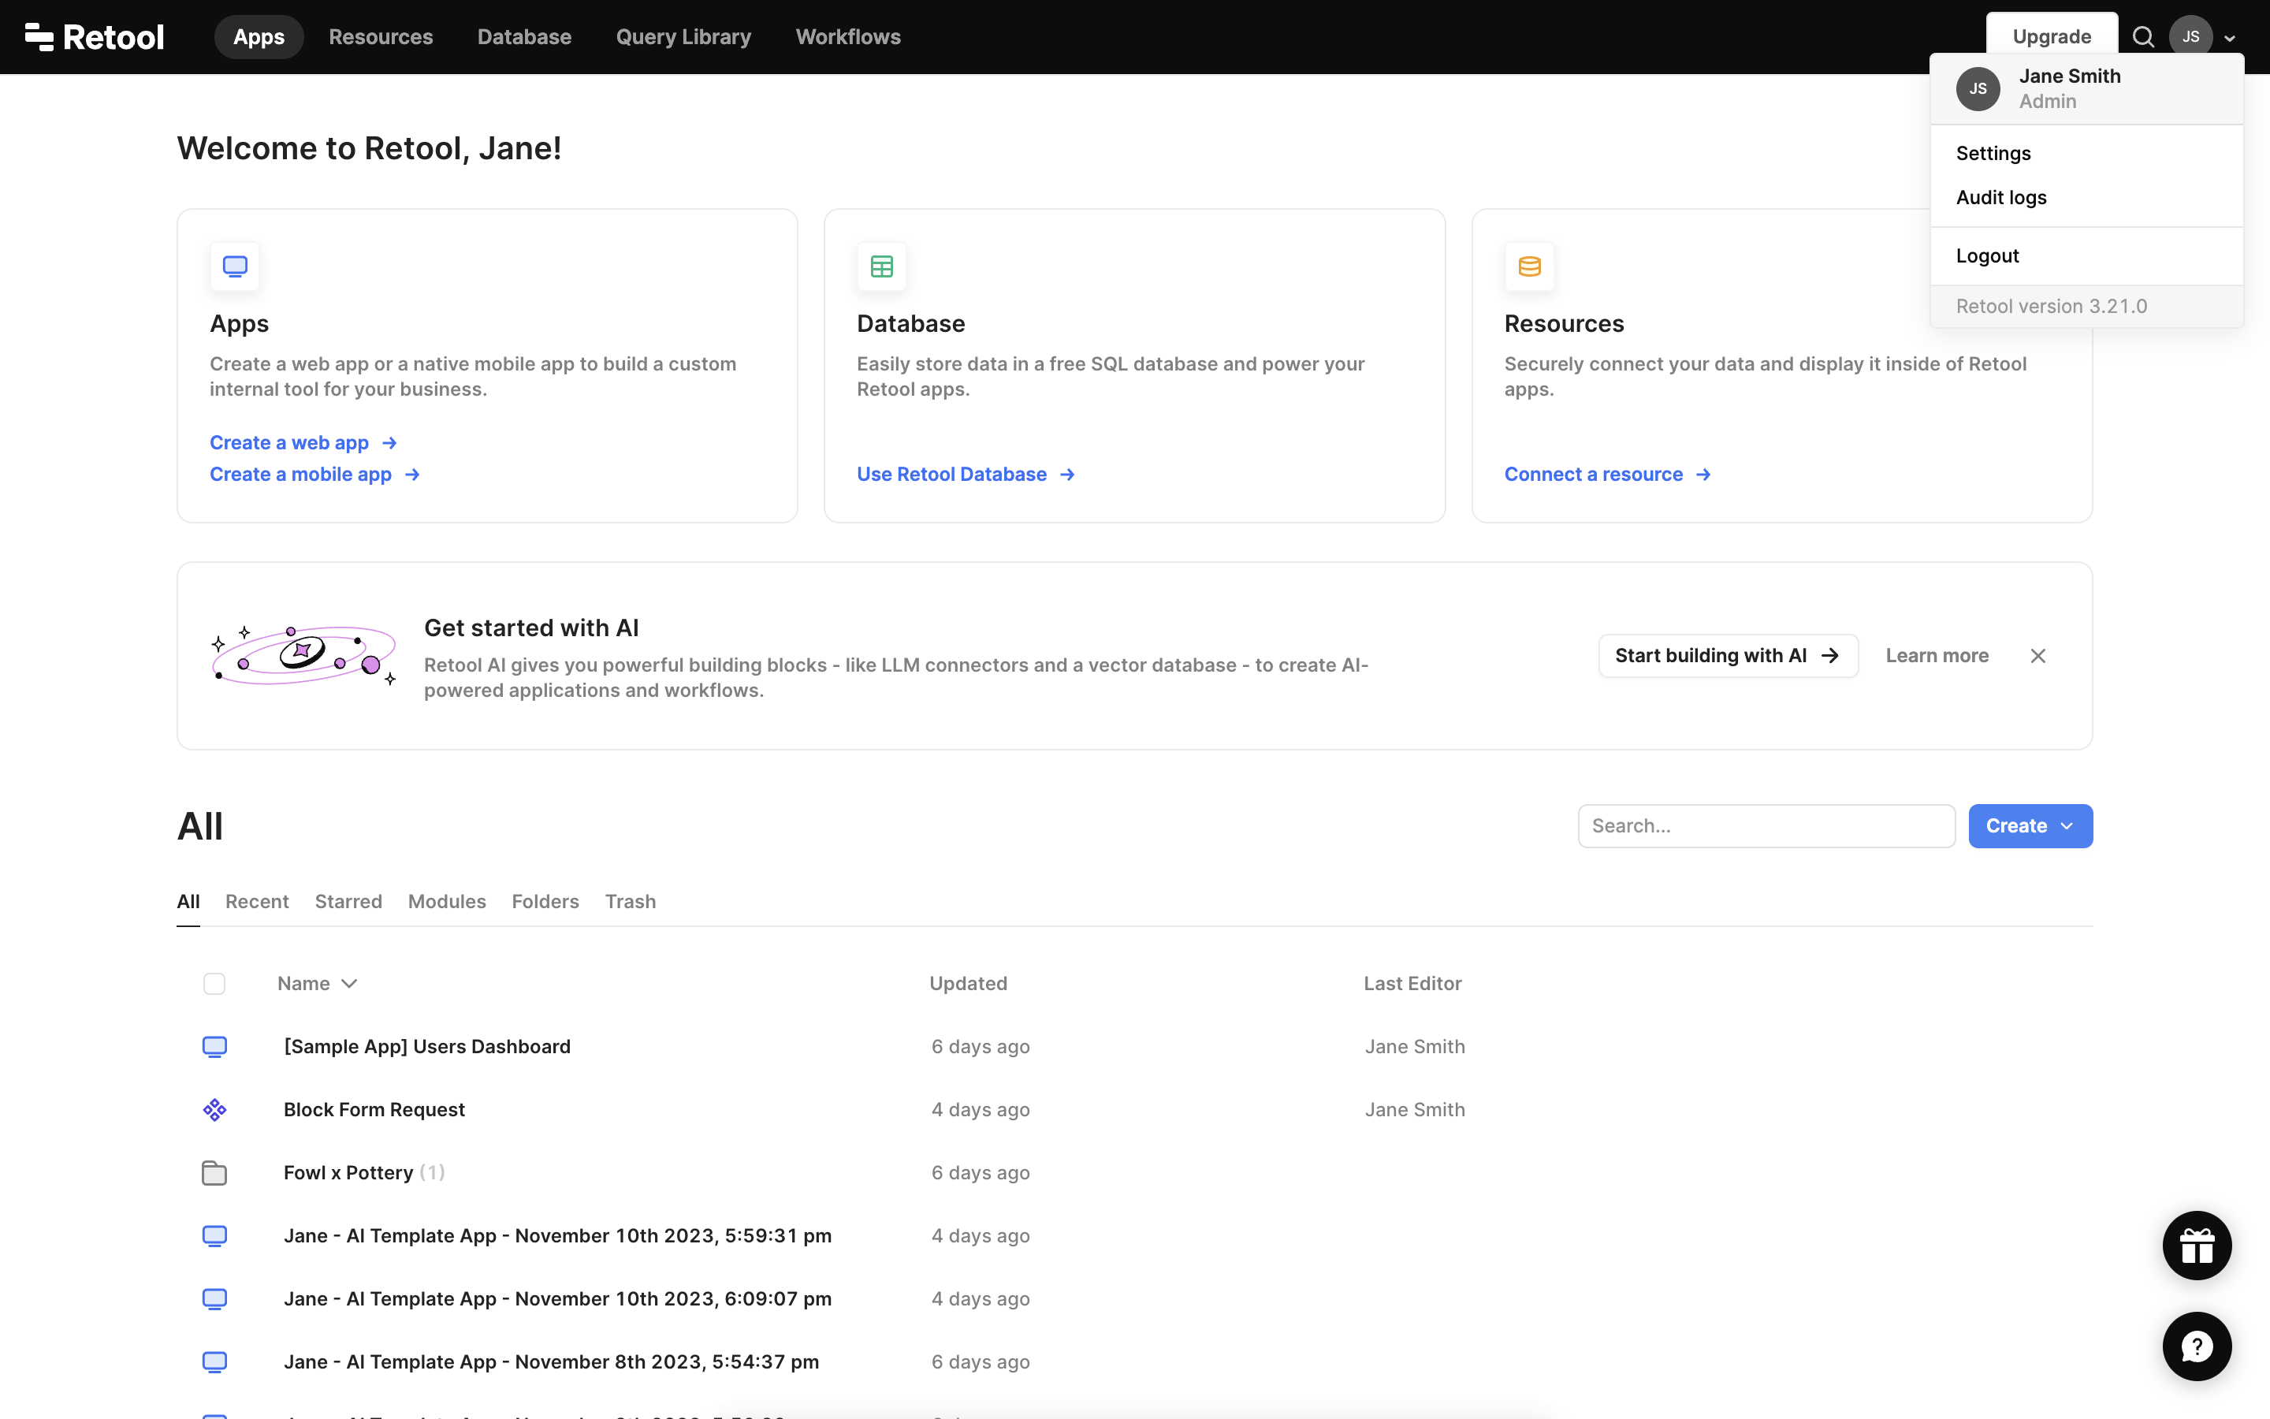Click the Upgrade button
The image size is (2270, 1419).
pos(2052,35)
